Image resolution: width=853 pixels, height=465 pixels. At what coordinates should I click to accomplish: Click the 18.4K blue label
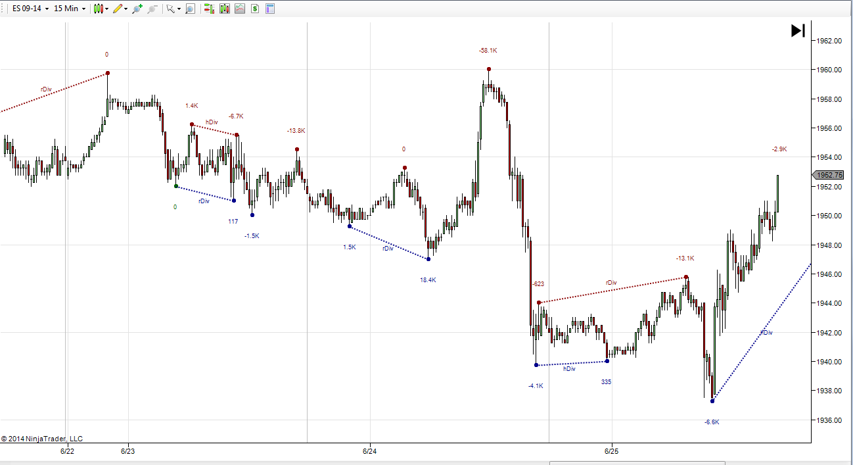click(x=428, y=280)
